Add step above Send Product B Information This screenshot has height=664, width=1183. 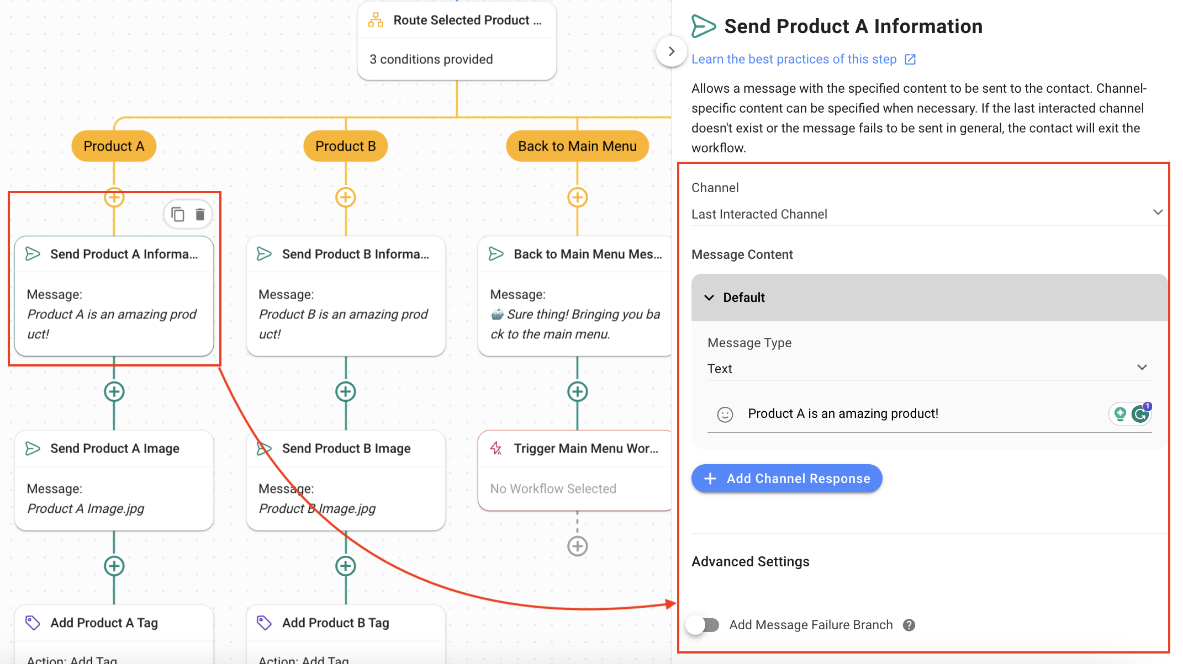pos(346,197)
